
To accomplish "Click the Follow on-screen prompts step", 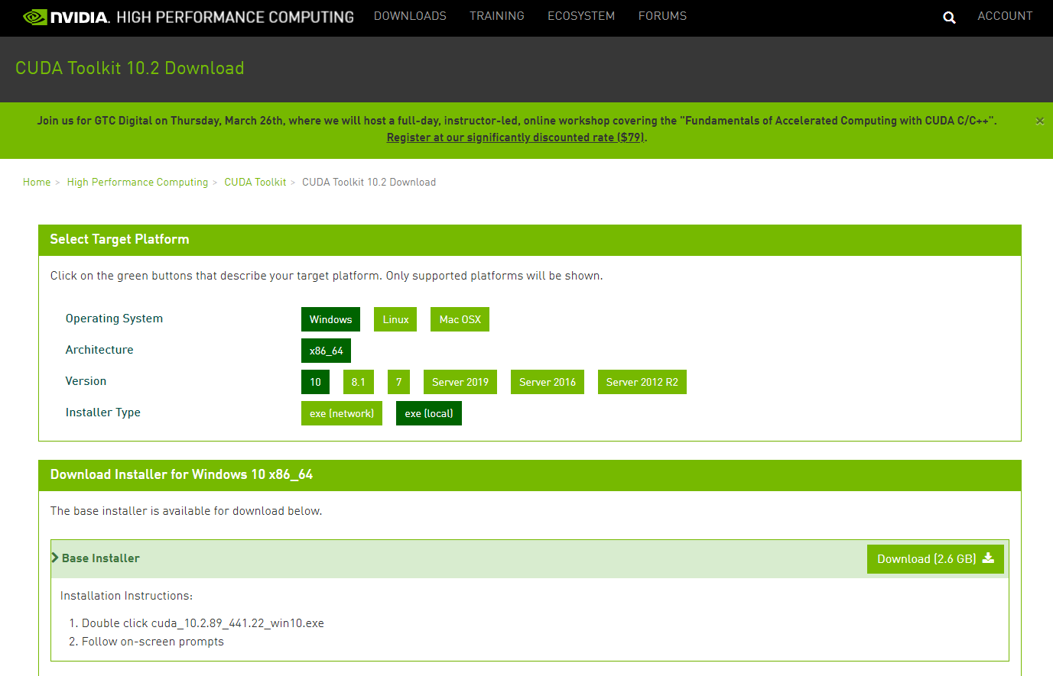I will point(153,642).
